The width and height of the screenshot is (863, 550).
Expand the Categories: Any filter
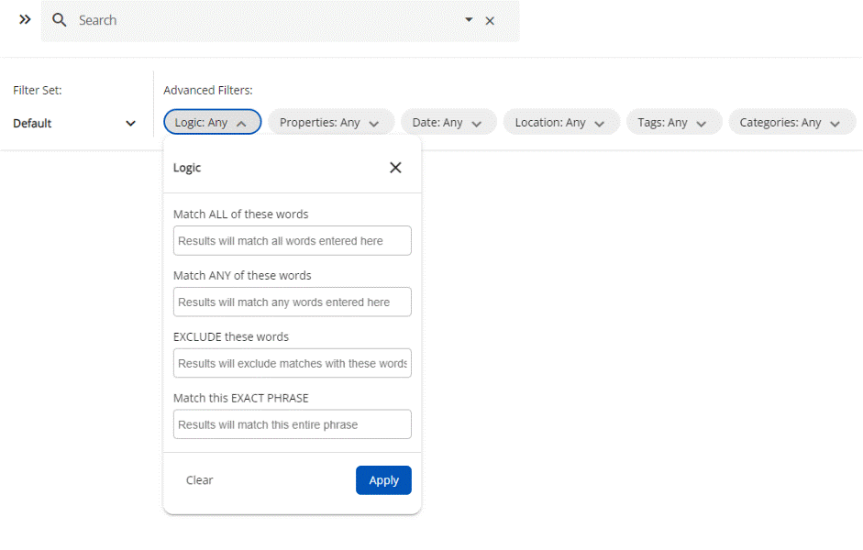(791, 122)
